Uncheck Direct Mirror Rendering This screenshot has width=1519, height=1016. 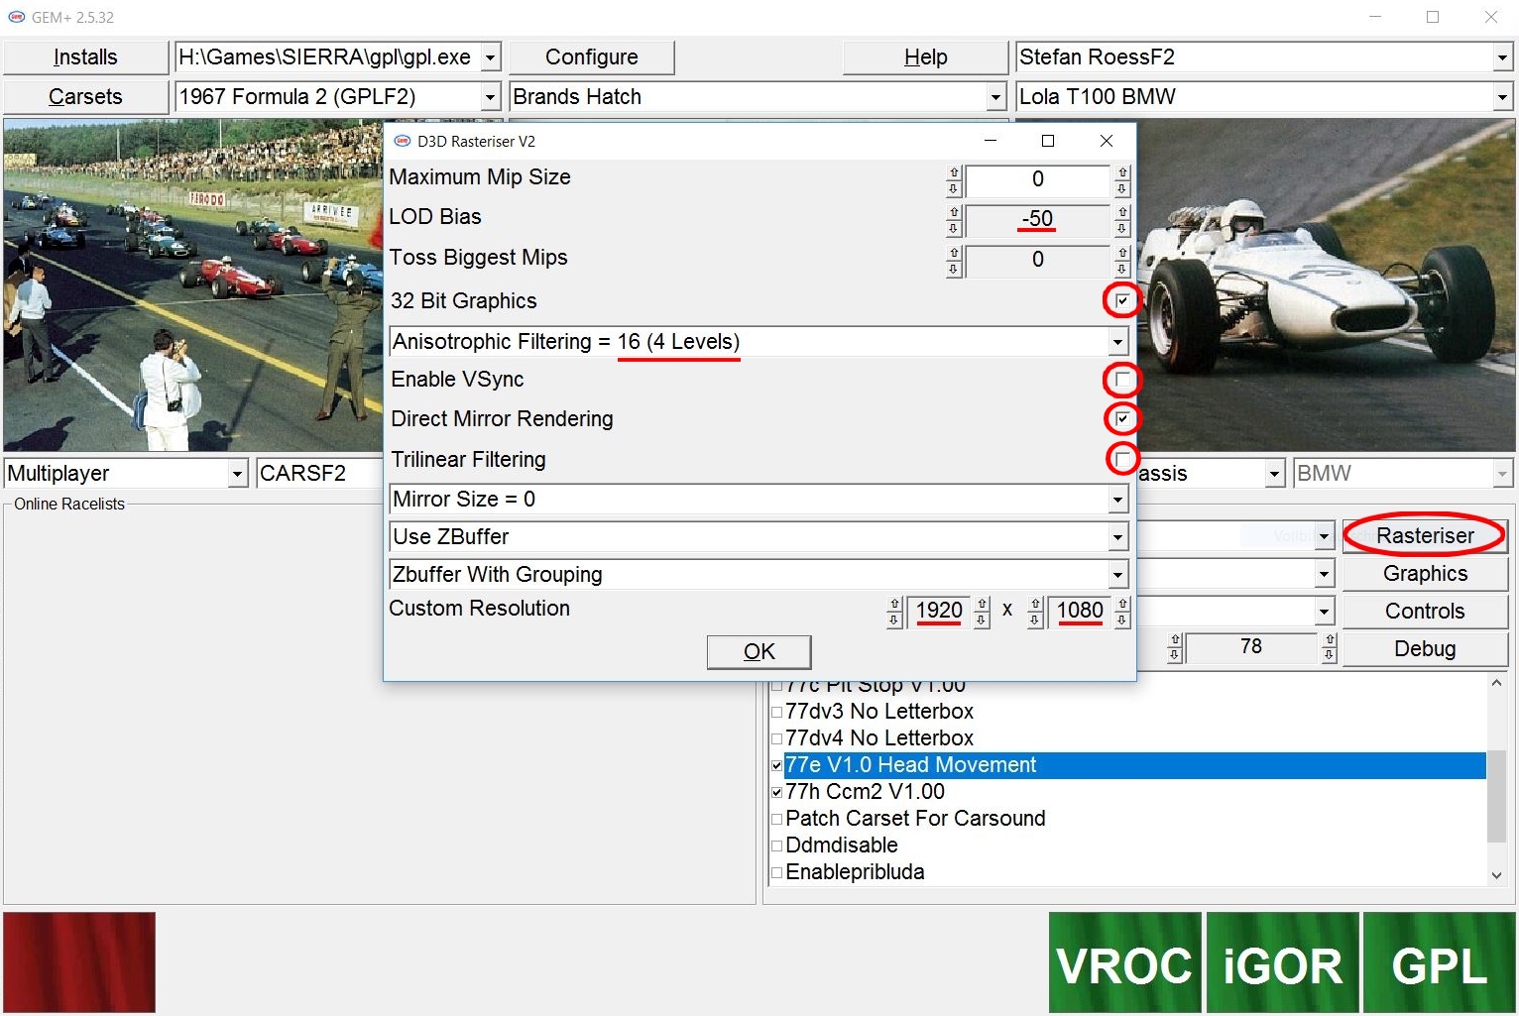(1121, 419)
